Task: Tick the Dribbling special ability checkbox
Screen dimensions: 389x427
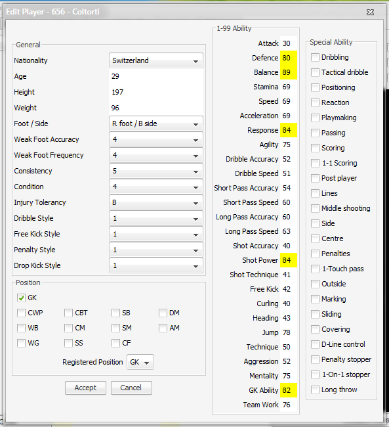Action: [x=315, y=57]
